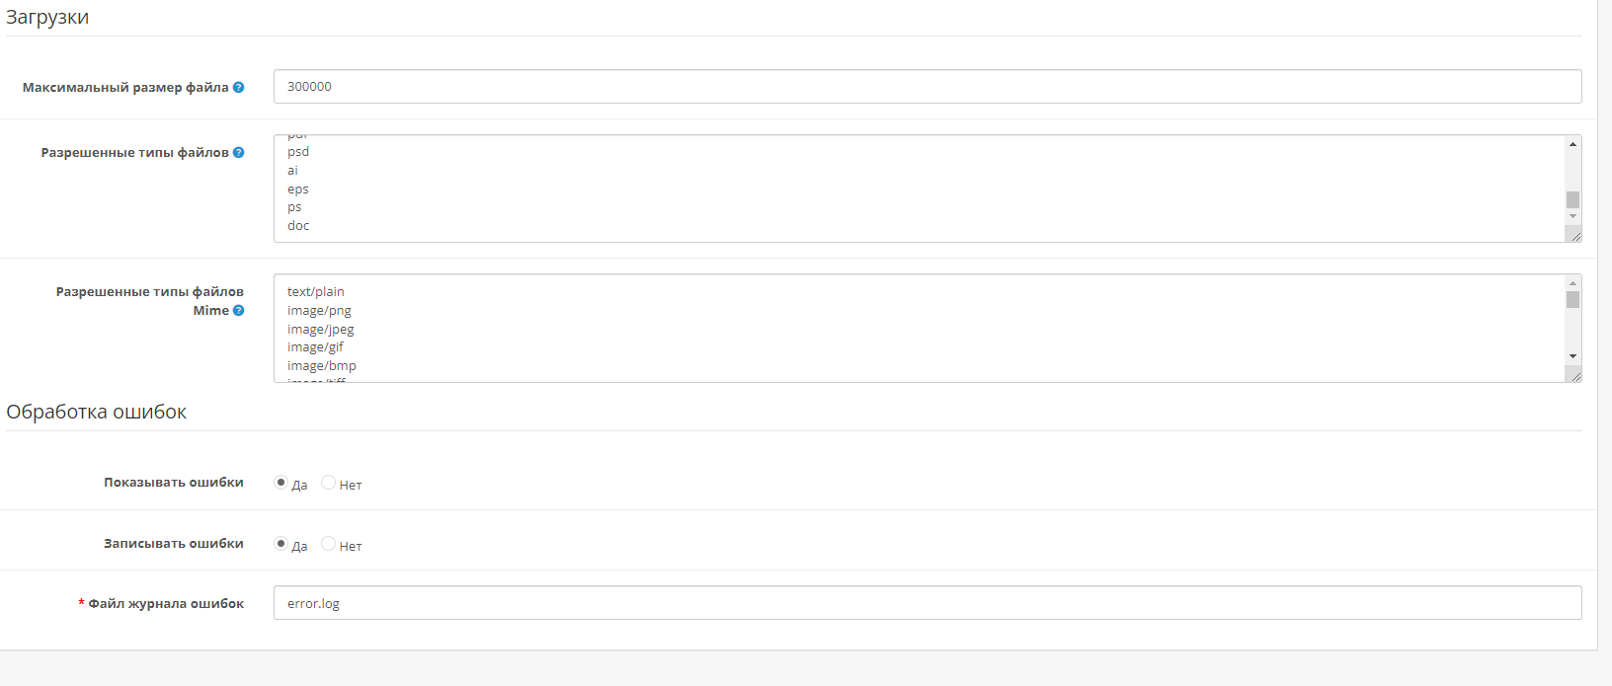Click help icon beside Разрешенные типы файлов
Screen dimensions: 1612x686
click(x=238, y=152)
